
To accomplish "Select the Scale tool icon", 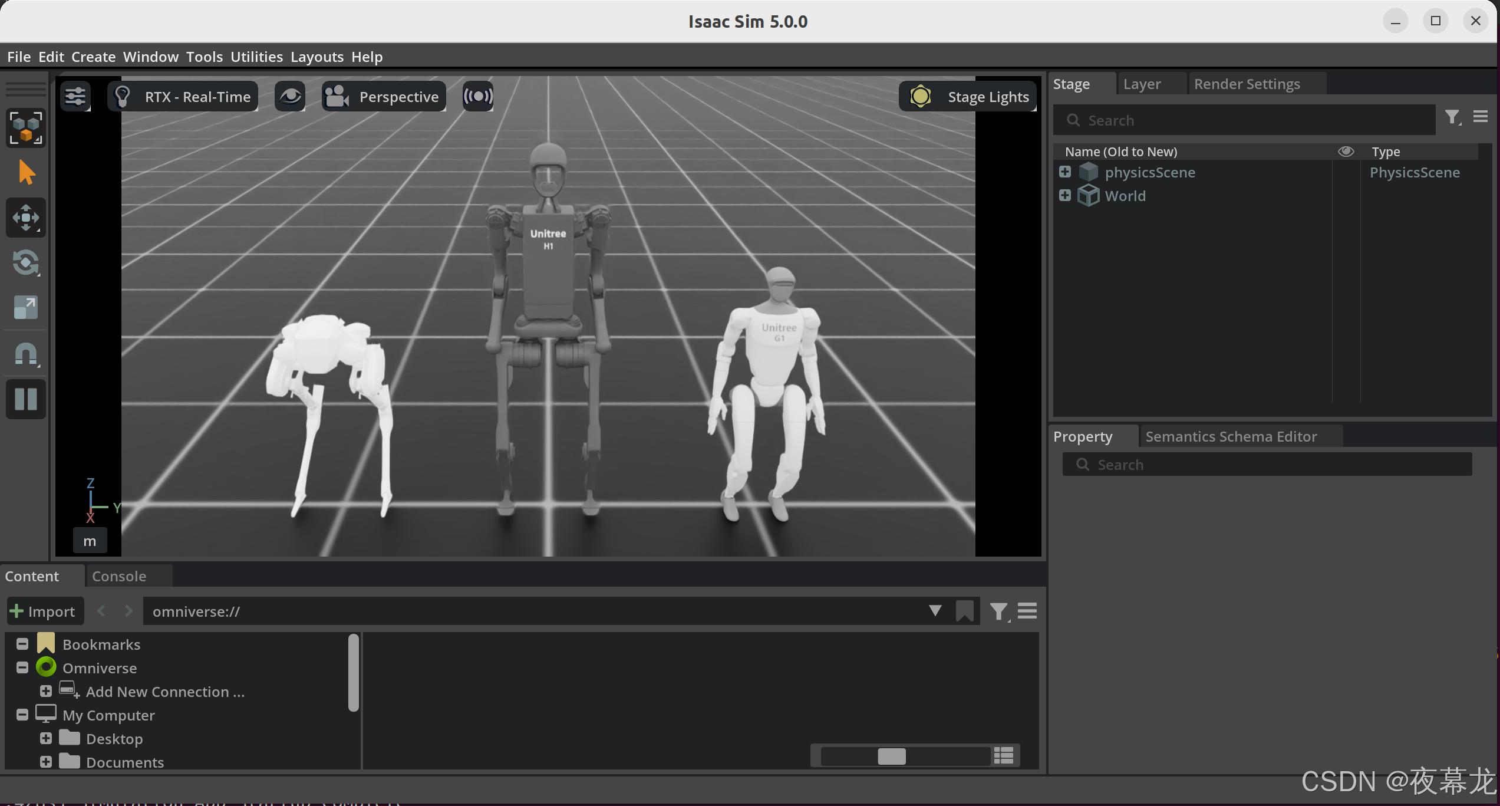I will click(25, 307).
